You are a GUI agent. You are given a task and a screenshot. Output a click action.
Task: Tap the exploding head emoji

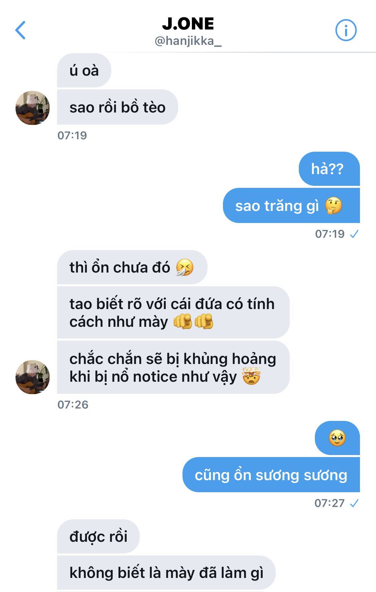click(x=251, y=376)
